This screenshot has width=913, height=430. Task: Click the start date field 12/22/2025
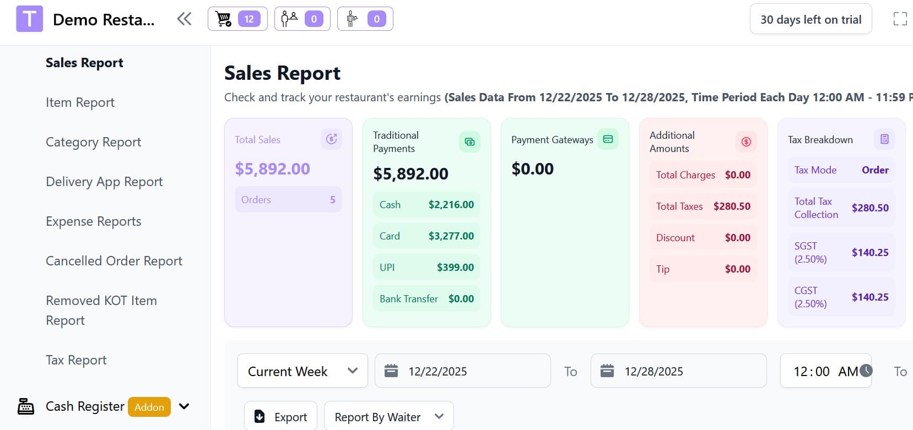click(462, 371)
